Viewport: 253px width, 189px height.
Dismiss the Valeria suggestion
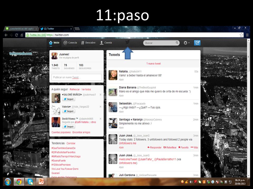coord(100,107)
